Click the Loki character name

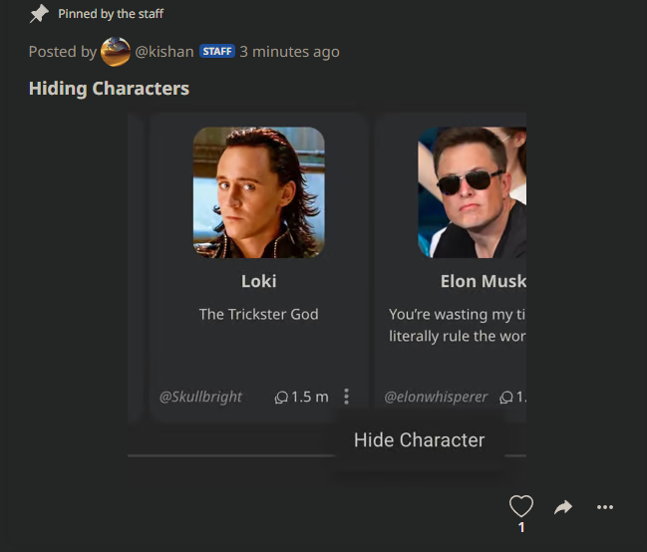coord(259,281)
